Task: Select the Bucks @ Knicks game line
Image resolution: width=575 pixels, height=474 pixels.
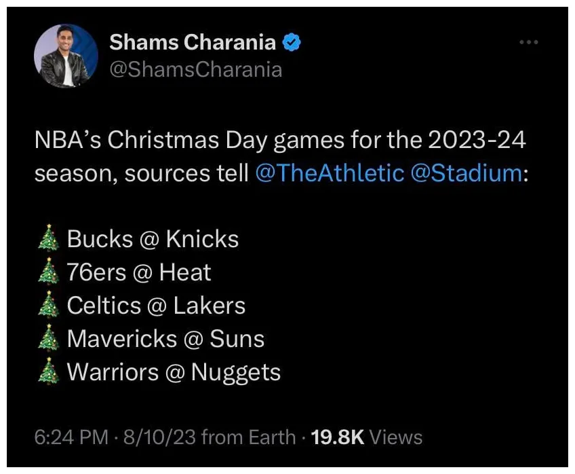Action: click(x=153, y=238)
